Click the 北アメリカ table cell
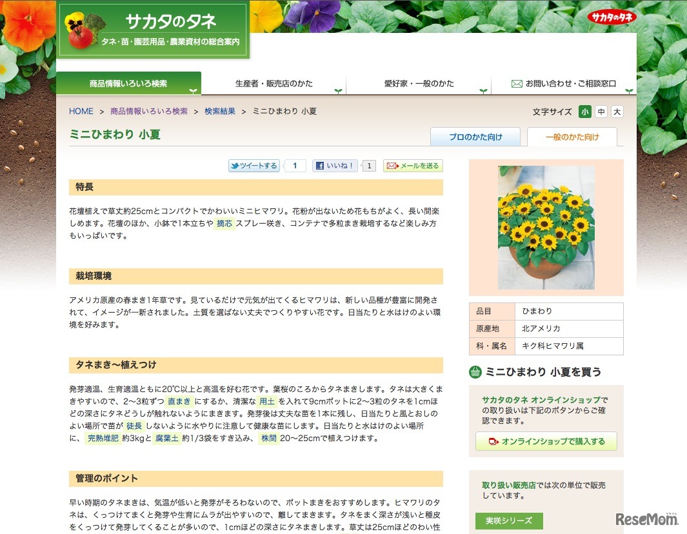 click(569, 328)
